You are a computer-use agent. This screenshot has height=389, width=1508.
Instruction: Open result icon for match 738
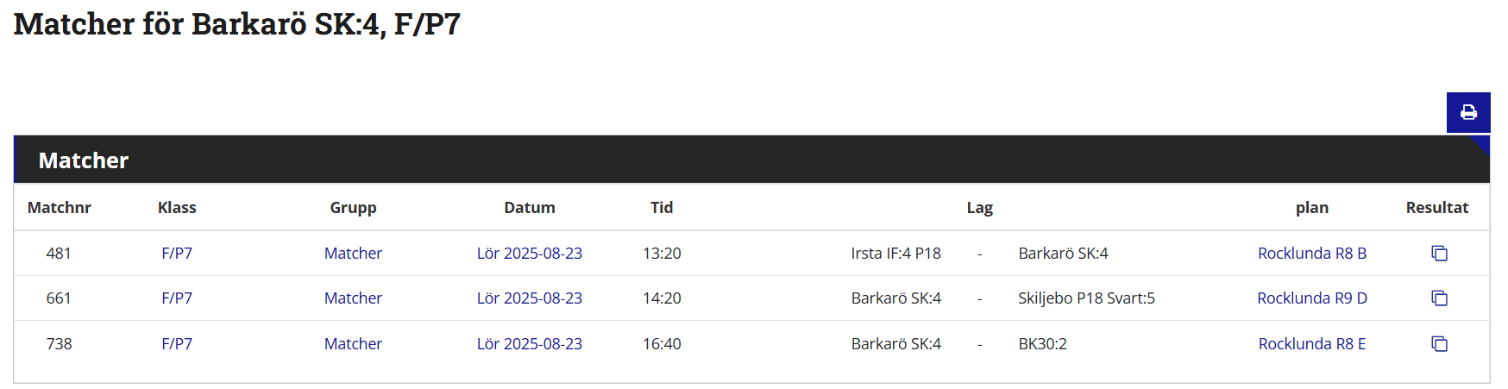1439,344
